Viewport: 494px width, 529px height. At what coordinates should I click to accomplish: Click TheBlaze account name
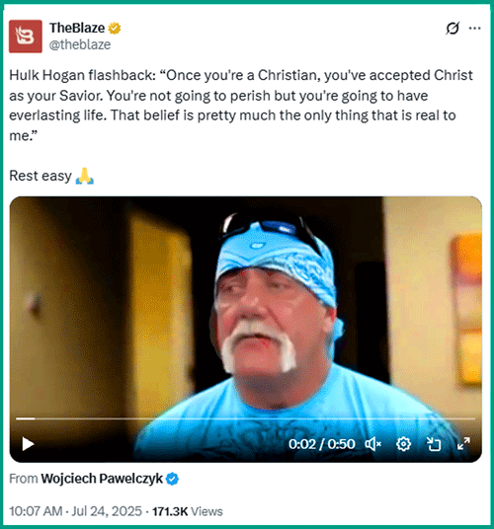(77, 28)
